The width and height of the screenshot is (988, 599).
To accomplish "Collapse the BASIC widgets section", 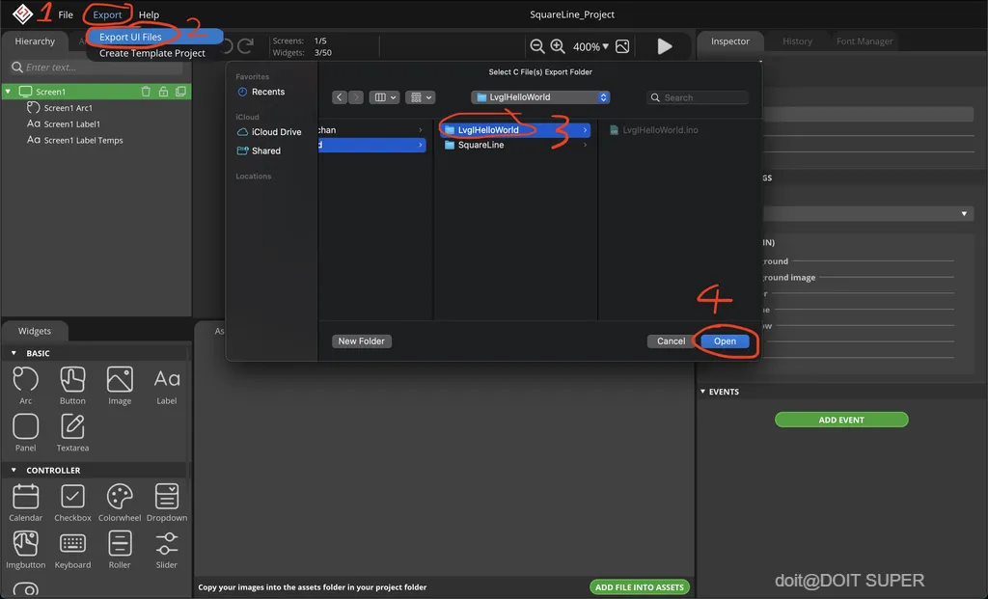I will [x=14, y=353].
